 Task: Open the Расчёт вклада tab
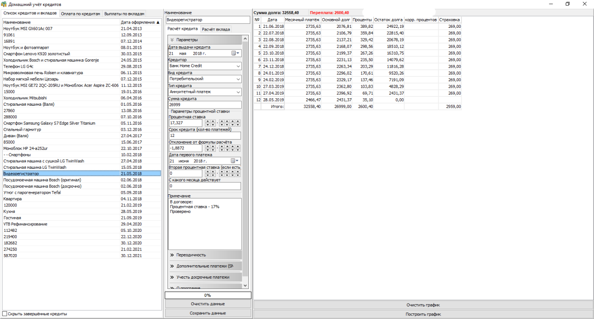click(215, 29)
